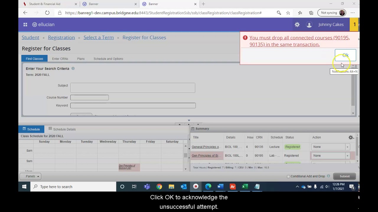This screenshot has width=378, height=212.
Task: Click the info icon next to Conditional Add and Drop
Action: [x=328, y=176]
